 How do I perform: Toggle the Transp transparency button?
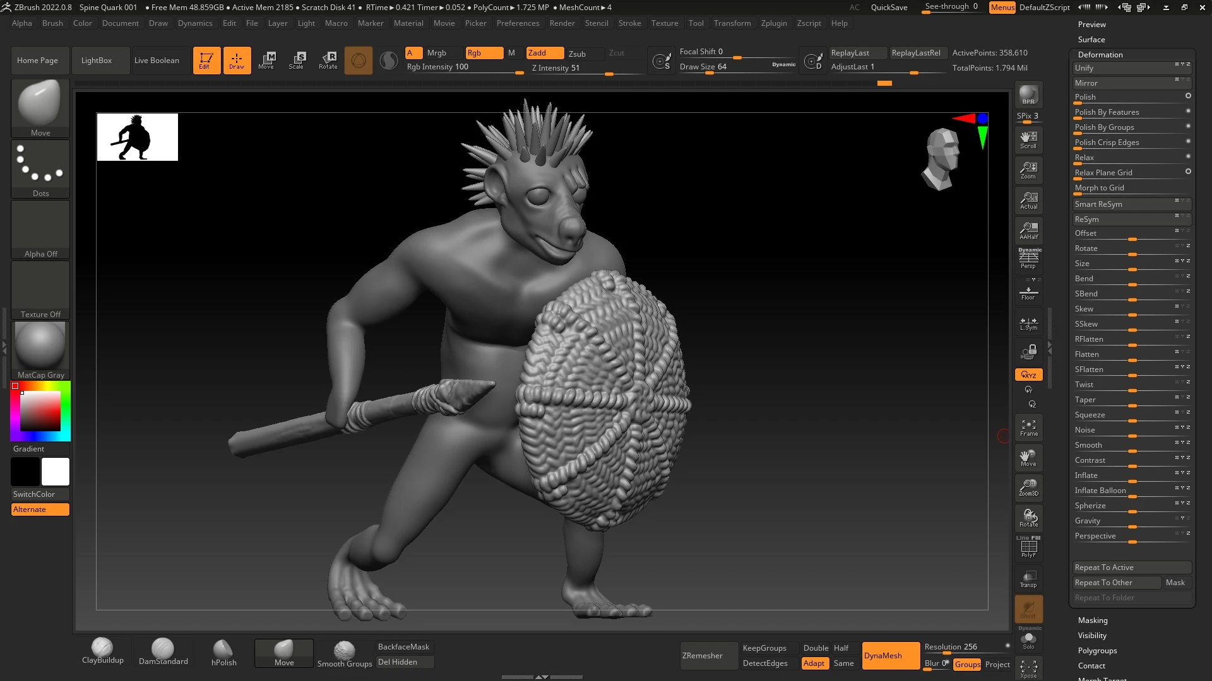click(1028, 579)
